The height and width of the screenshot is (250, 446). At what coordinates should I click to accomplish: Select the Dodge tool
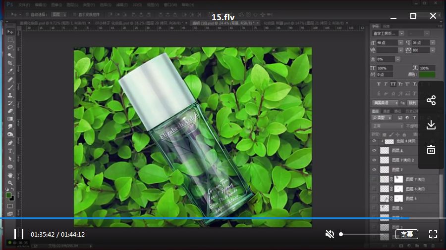tap(10, 135)
